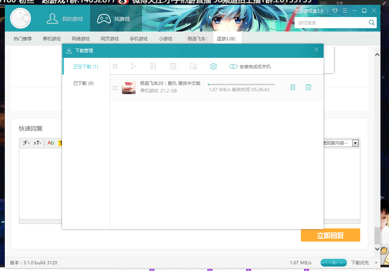Open 热门推荐 category
The height and width of the screenshot is (271, 389).
point(23,39)
